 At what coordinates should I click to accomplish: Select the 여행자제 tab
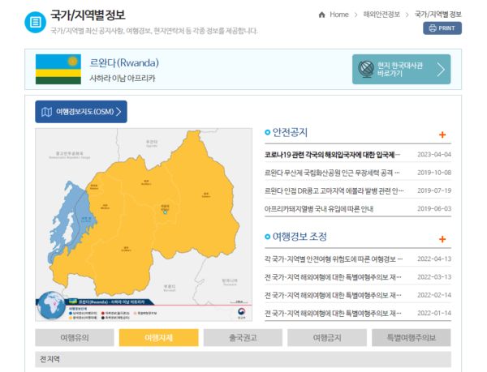pyautogui.click(x=158, y=337)
